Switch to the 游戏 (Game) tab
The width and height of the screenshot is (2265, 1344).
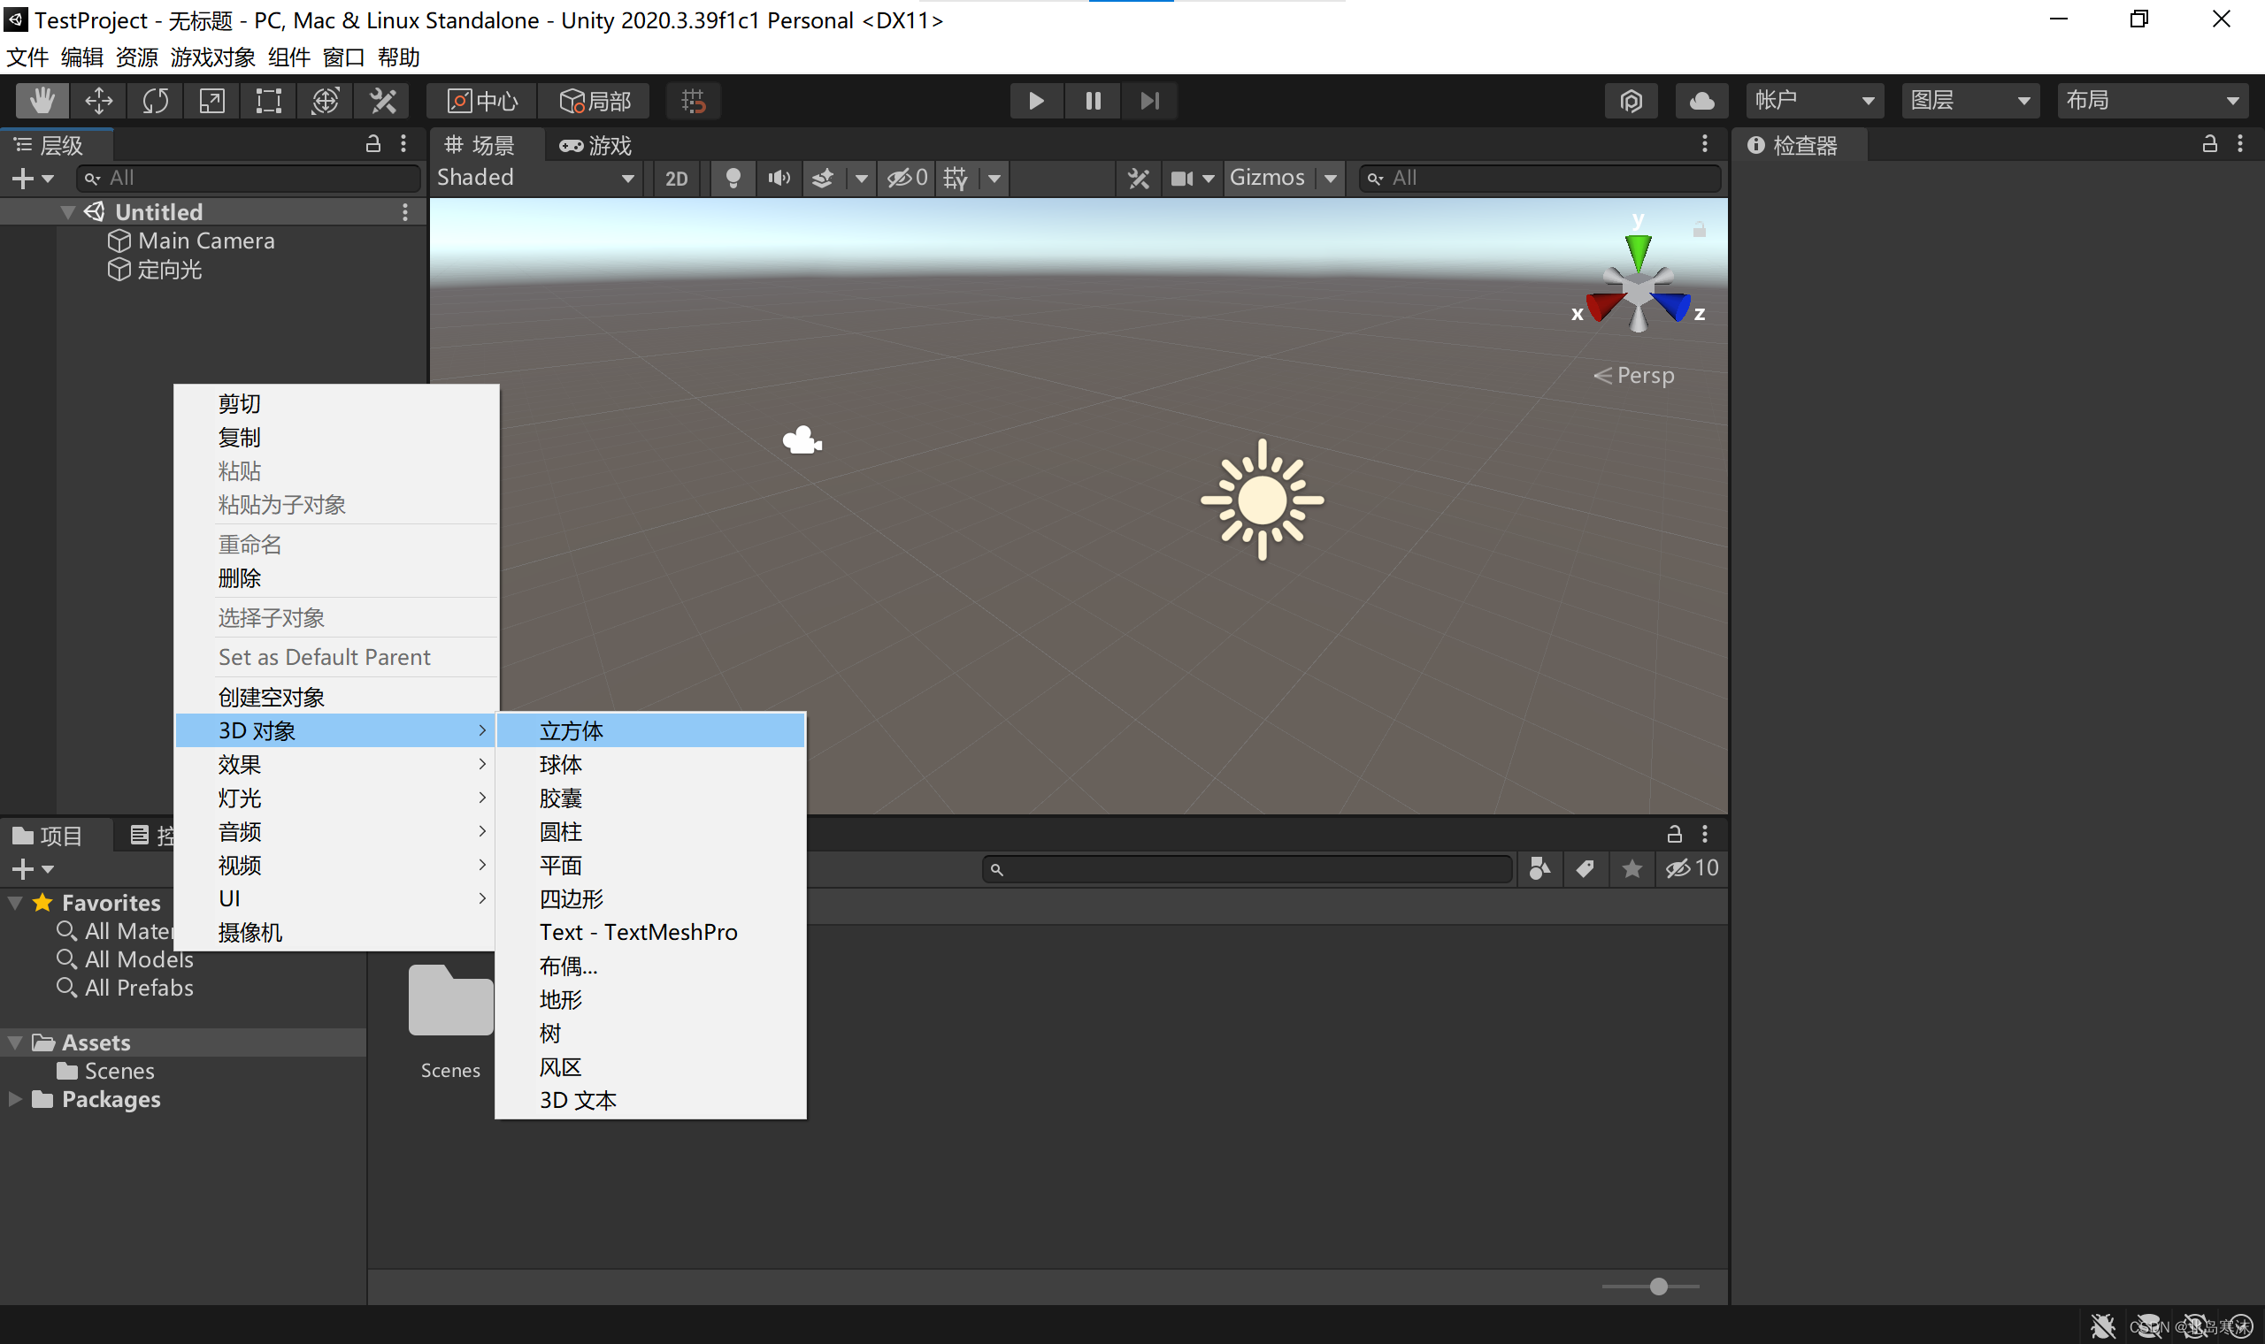(595, 145)
